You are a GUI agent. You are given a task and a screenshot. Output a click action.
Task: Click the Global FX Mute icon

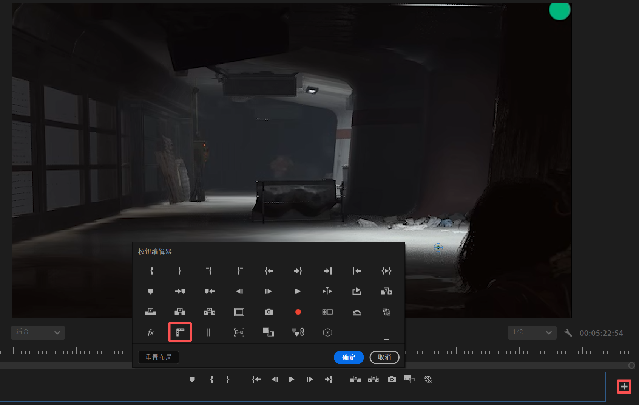click(150, 332)
